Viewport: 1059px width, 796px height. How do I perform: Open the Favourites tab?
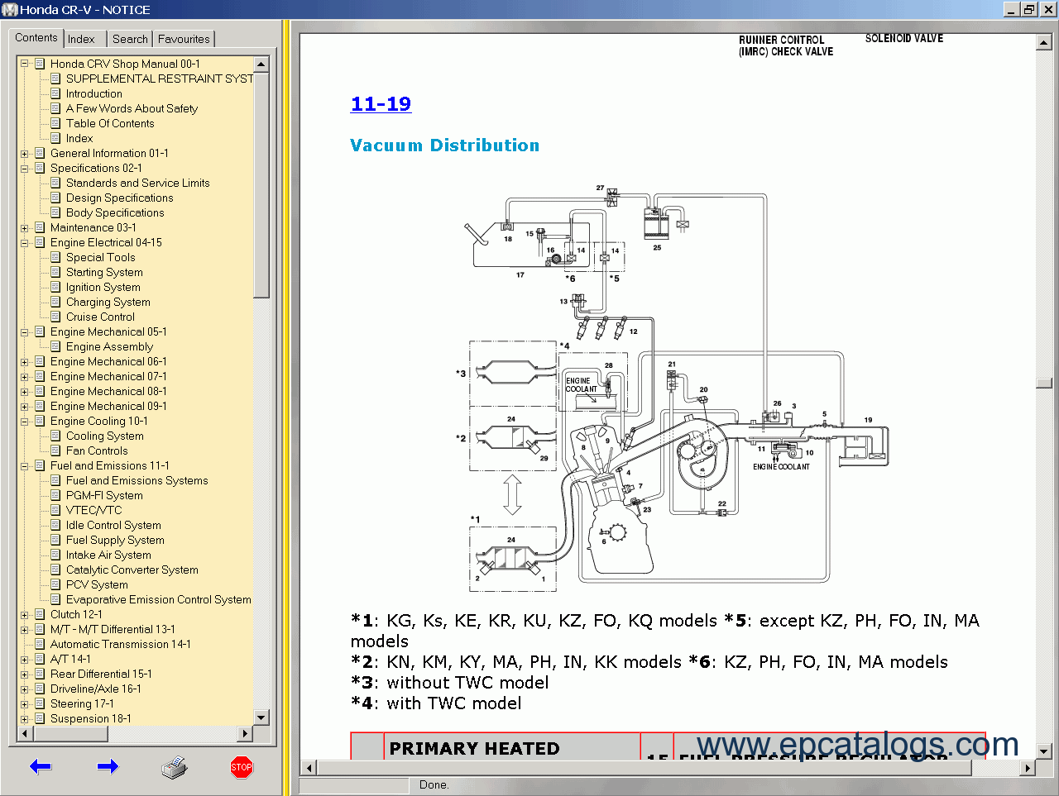[x=184, y=39]
